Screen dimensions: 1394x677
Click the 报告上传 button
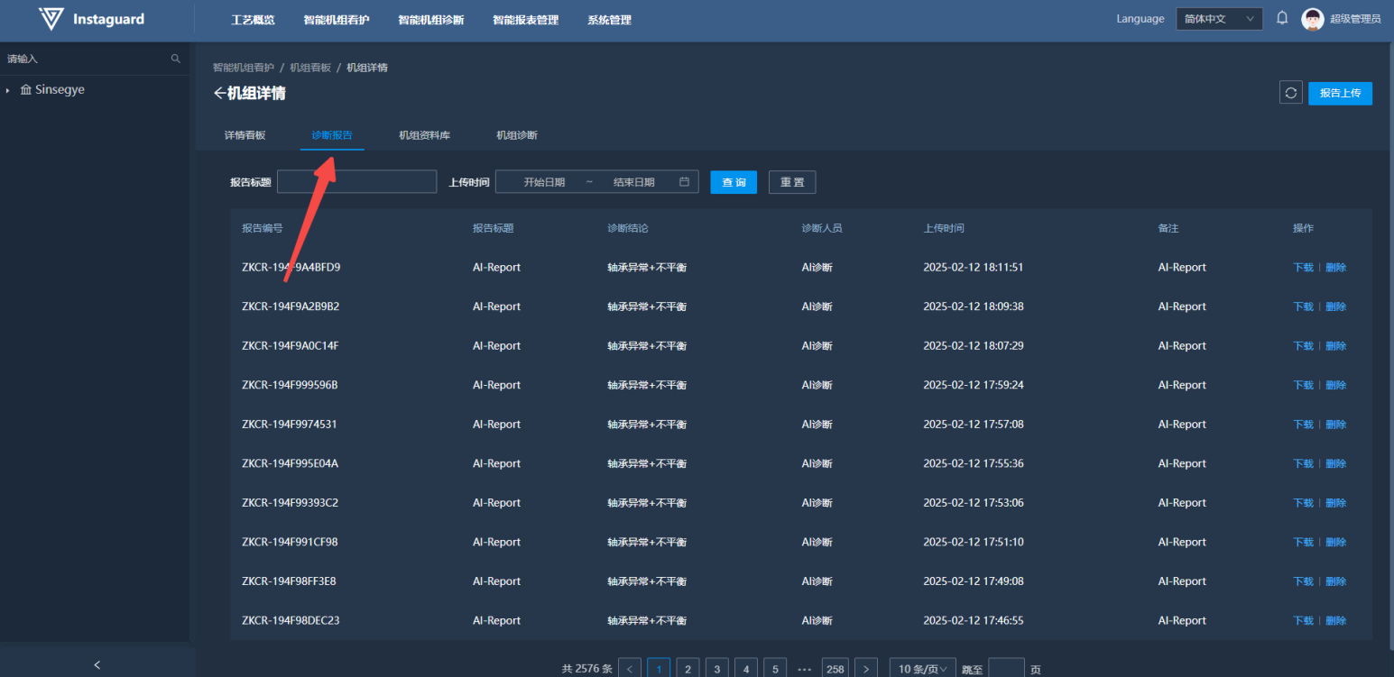[1340, 93]
